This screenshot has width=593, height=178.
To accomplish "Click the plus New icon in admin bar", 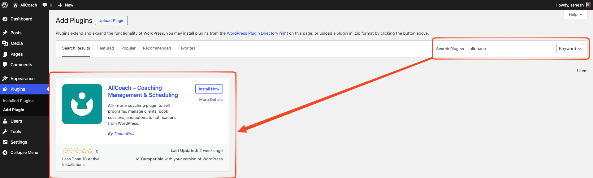I will coord(60,5).
